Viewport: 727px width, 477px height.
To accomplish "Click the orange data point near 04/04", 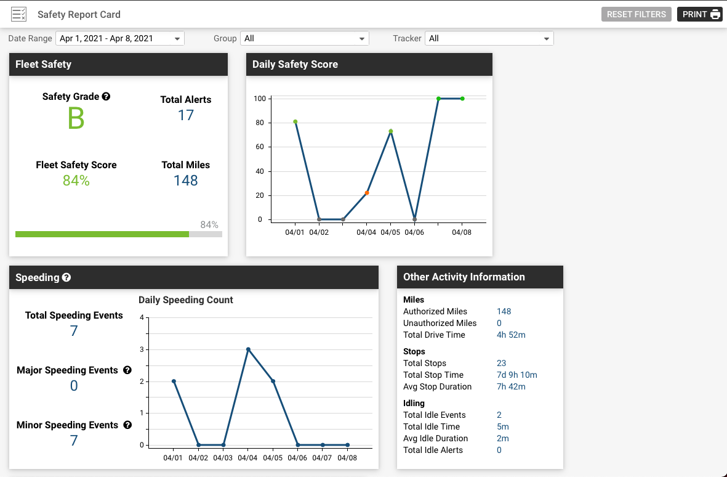I will pyautogui.click(x=368, y=192).
